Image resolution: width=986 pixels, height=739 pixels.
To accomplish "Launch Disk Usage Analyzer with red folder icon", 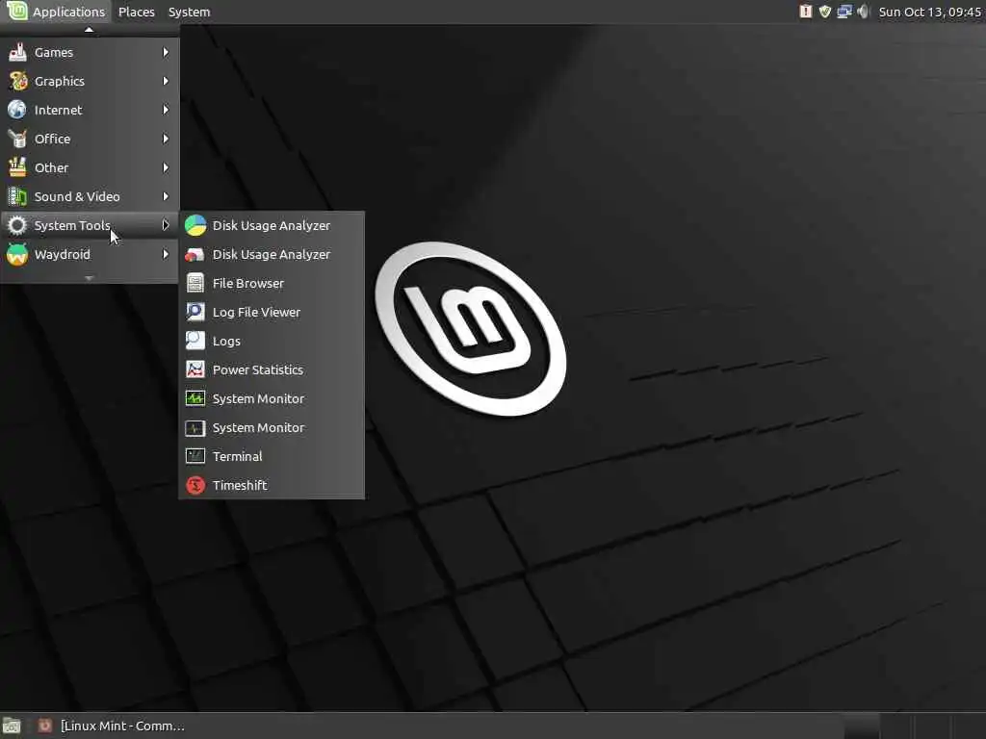I will [x=272, y=254].
